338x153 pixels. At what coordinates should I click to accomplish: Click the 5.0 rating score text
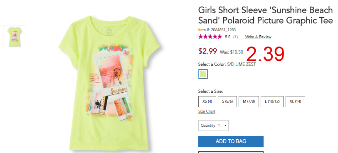228,37
